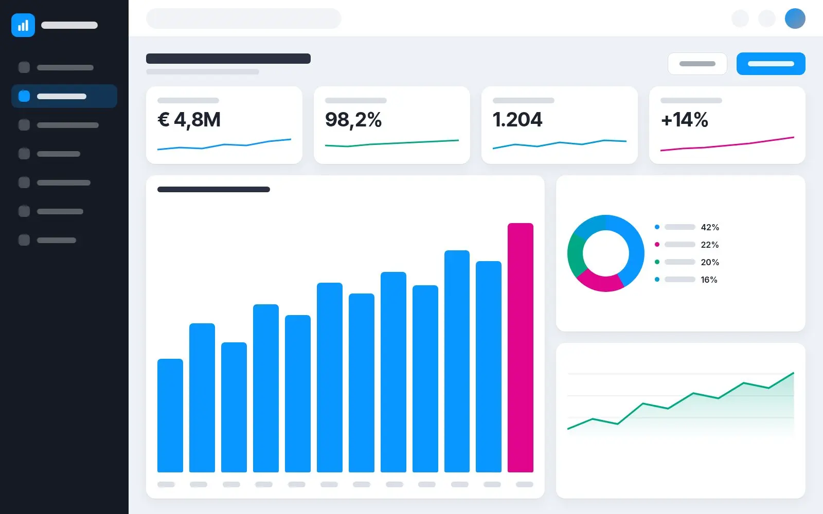Screen dimensions: 823x514
Task: Click the blue bar-chart app logo
Action: click(x=23, y=25)
